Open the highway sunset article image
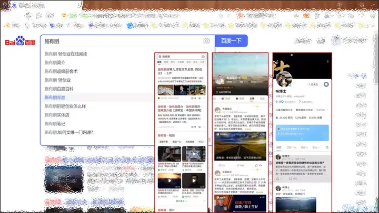The width and height of the screenshot is (379, 213). tap(240, 146)
